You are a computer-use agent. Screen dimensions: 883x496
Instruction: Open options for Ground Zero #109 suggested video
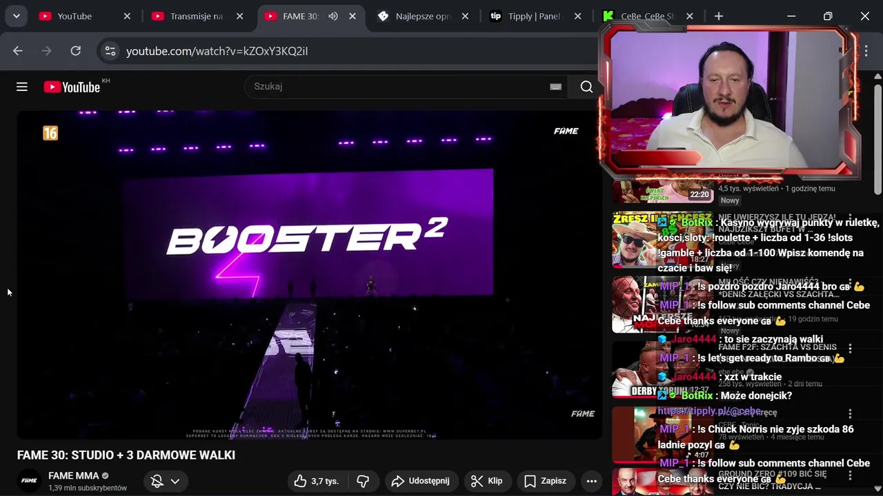(850, 475)
